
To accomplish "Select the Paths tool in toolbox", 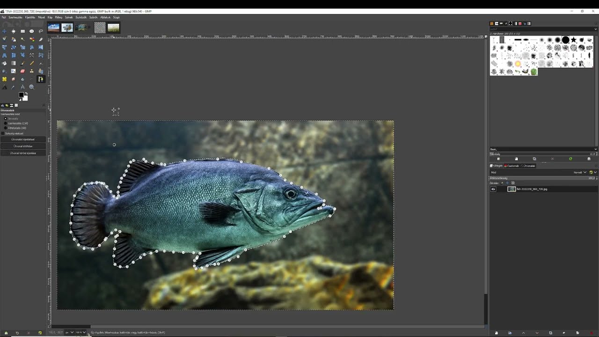I will click(41, 79).
